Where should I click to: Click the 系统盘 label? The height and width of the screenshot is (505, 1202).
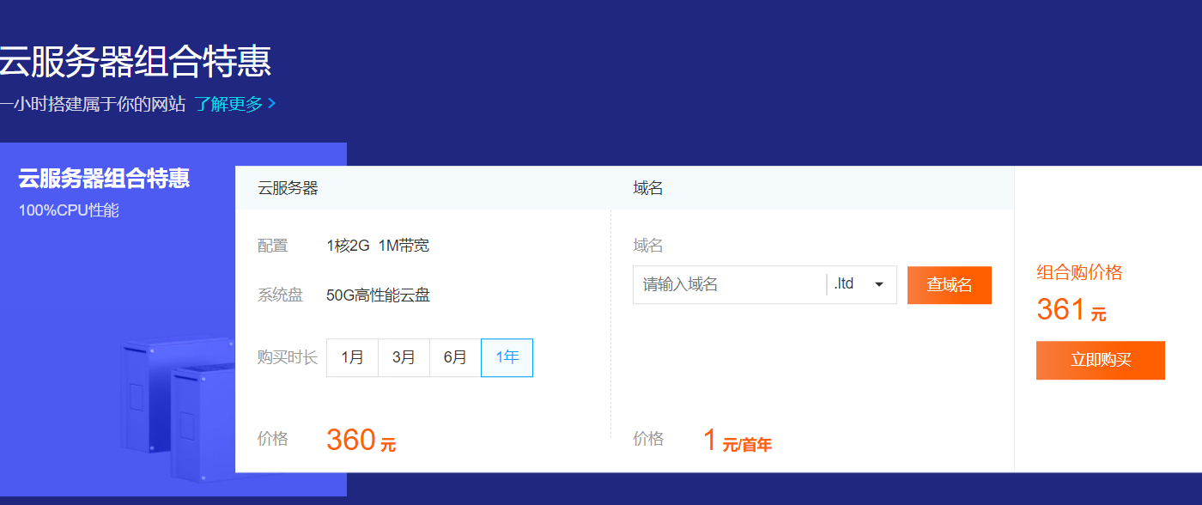(x=280, y=295)
